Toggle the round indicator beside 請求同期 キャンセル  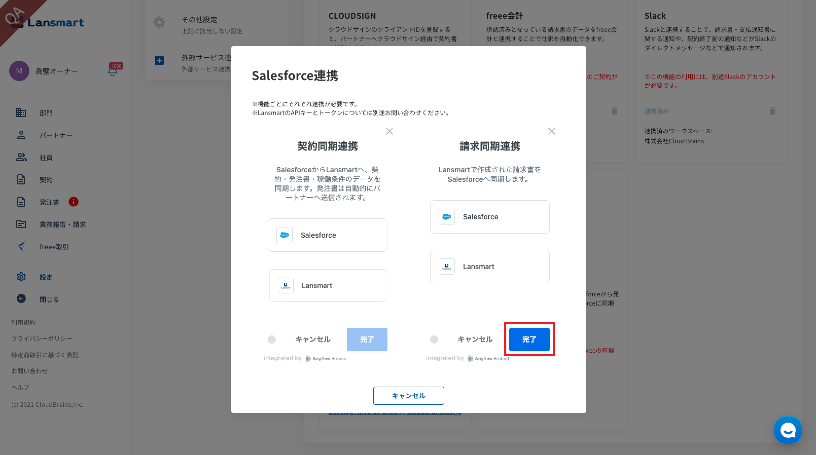[x=434, y=339]
